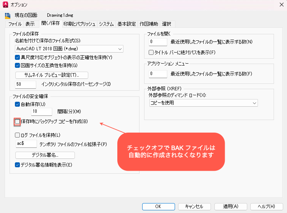Viewport: 287px width, 213px height.
Task: Enable タイトル バーに絶対パスを表示 checkbox
Action: click(151, 52)
